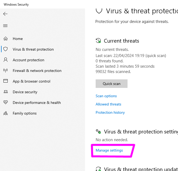
Task: Select the Family options people icon
Action: point(6,113)
